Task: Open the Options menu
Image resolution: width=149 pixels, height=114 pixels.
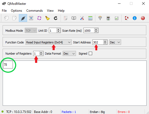Action: point(16,11)
